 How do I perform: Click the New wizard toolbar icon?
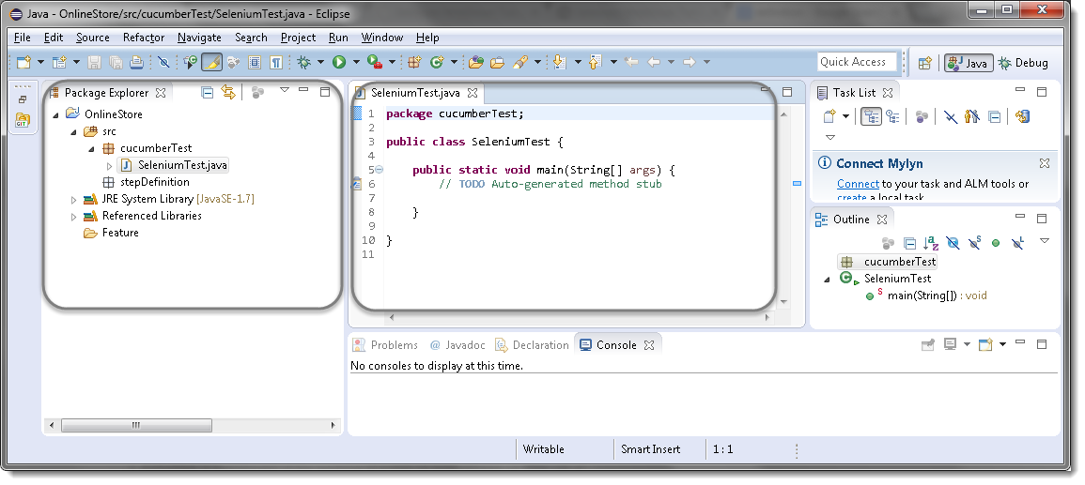pyautogui.click(x=24, y=62)
